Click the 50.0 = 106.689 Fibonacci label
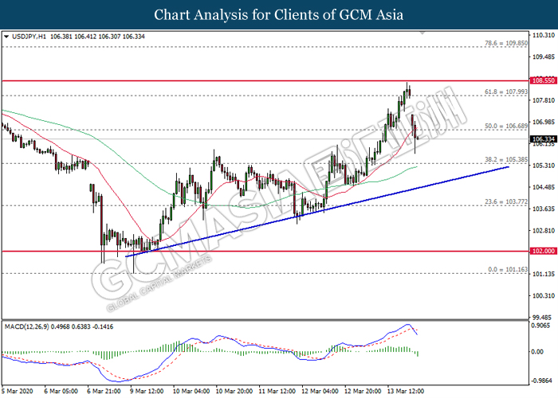The width and height of the screenshot is (558, 398). point(506,127)
